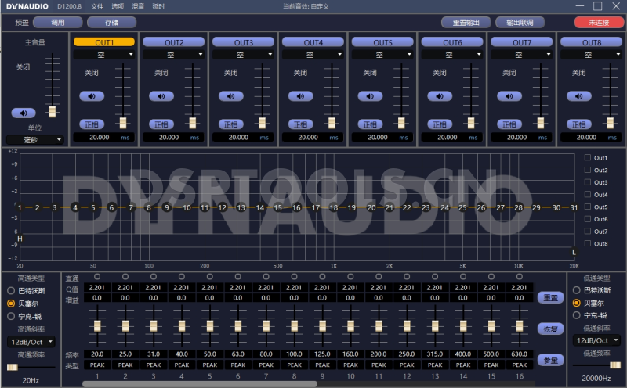Viewport: 627px width, 388px height.
Task: Open the OUT7 source dropdown
Action: coord(521,55)
